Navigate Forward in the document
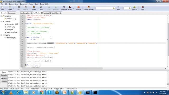The image size is (169, 95). point(56,8)
